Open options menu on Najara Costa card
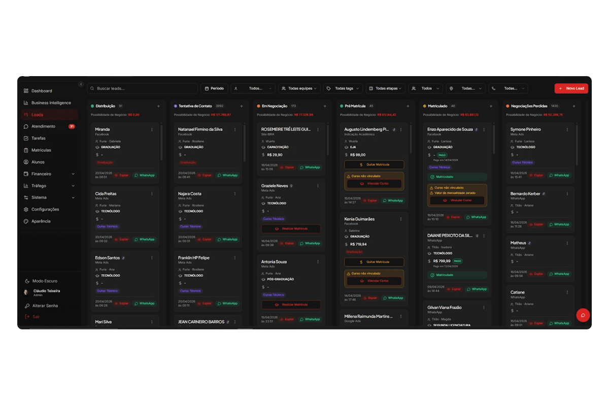Screen dimensions: 609x406 (234, 193)
